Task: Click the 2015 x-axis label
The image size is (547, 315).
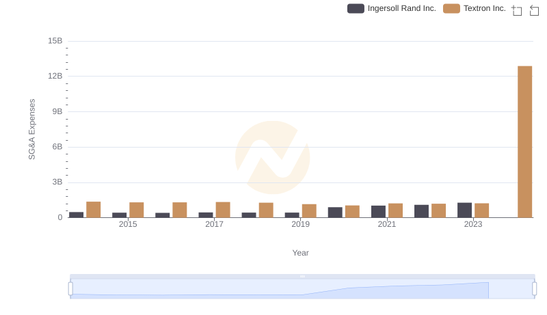Action: tap(128, 224)
